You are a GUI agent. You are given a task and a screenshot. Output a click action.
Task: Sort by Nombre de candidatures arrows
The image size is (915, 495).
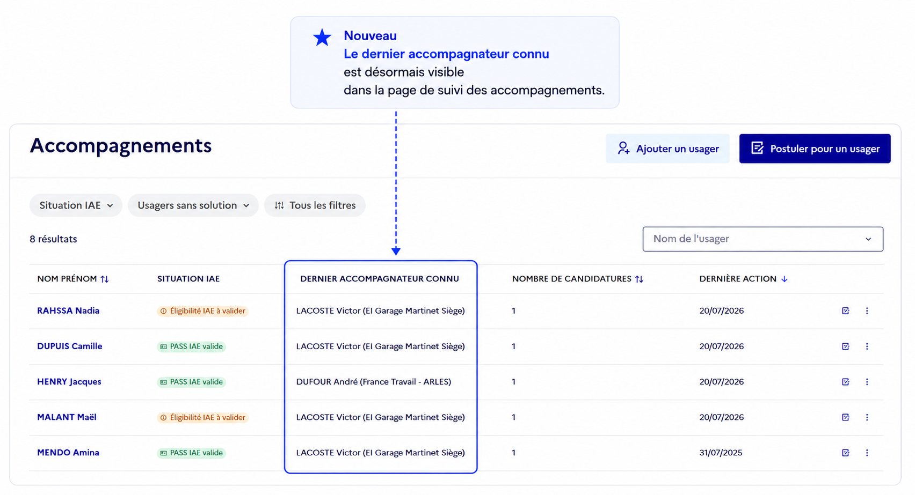pyautogui.click(x=639, y=279)
